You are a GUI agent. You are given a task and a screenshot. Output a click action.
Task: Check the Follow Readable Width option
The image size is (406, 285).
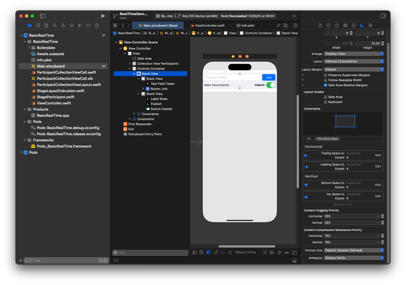click(326, 80)
